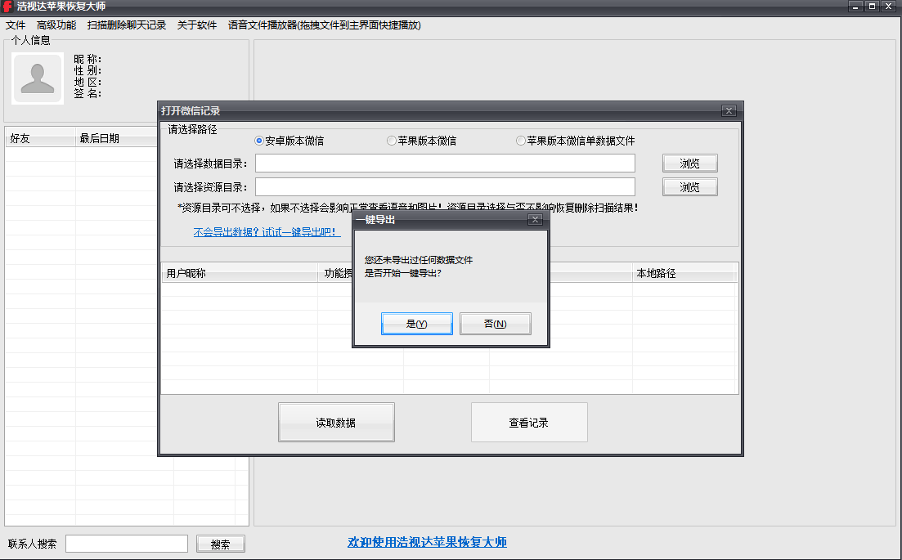902x560 pixels.
Task: Open the 高级功能 menu
Action: (56, 25)
